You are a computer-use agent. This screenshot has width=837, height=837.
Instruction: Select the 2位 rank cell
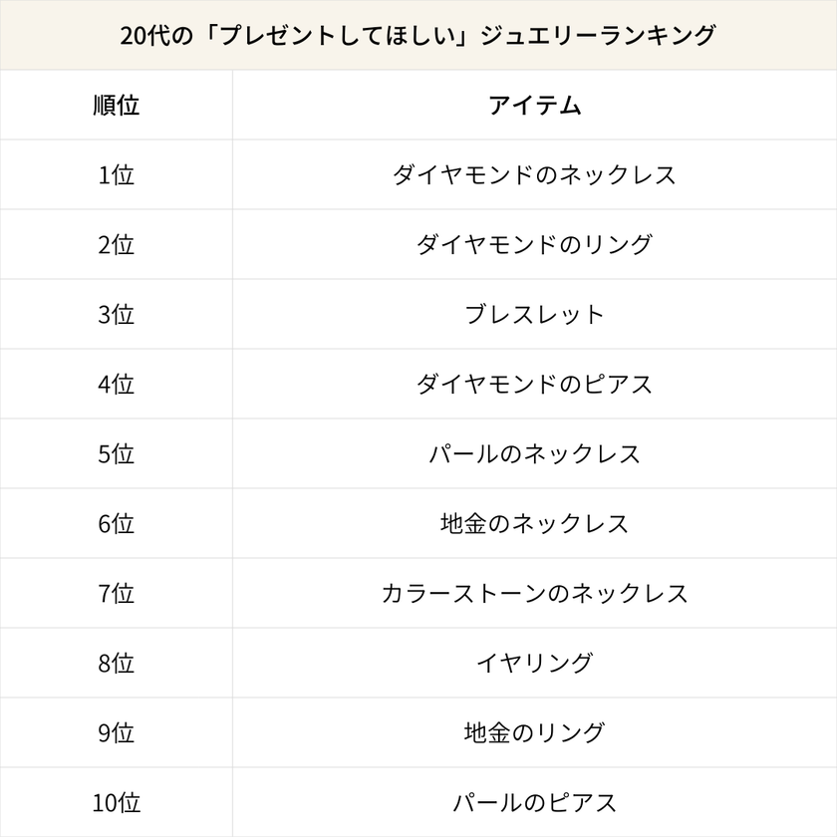(x=116, y=245)
